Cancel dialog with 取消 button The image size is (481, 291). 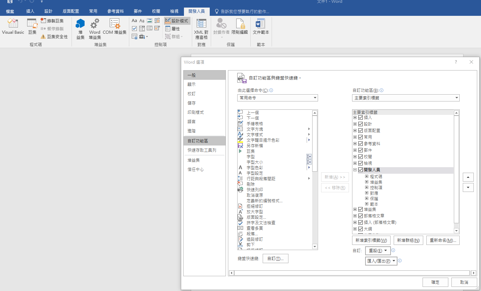464,282
